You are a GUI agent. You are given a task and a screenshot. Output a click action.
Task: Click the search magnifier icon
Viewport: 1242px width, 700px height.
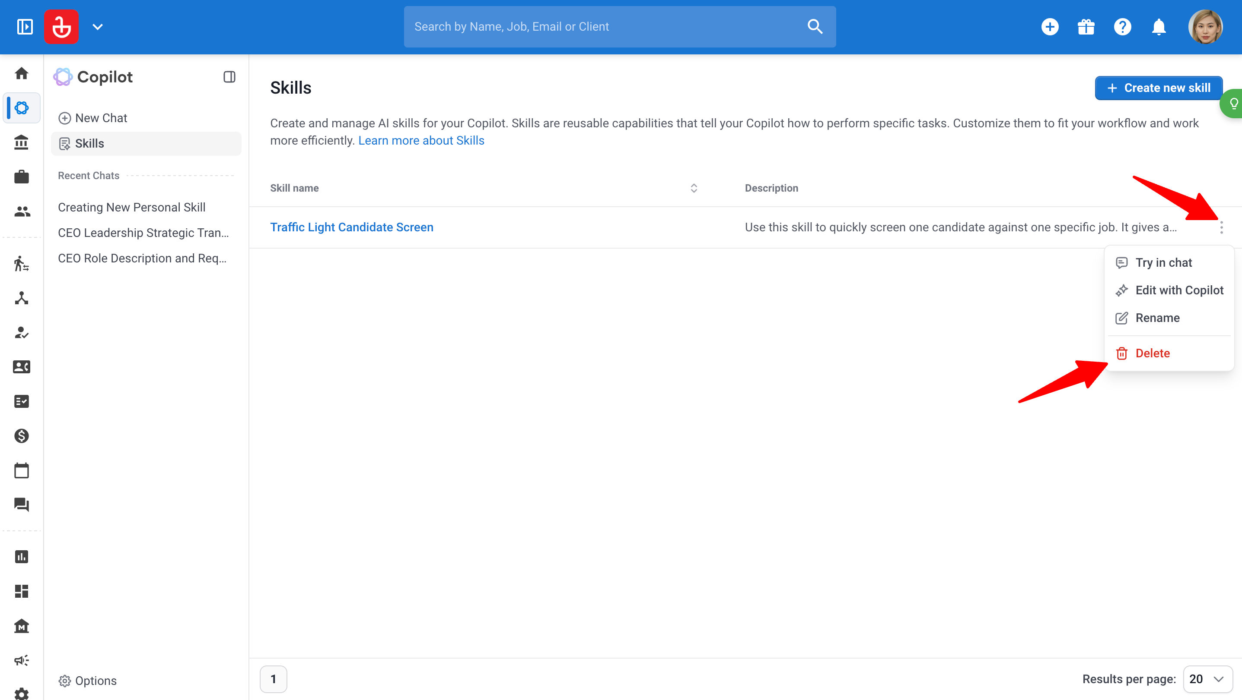pyautogui.click(x=815, y=26)
